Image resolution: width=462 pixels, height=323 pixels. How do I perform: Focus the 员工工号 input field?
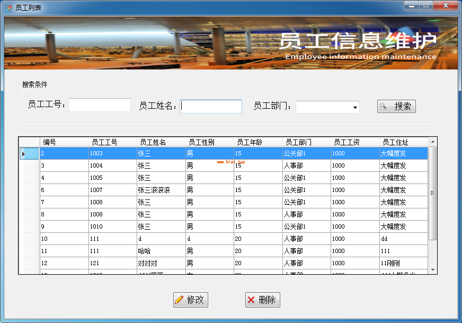(x=100, y=105)
